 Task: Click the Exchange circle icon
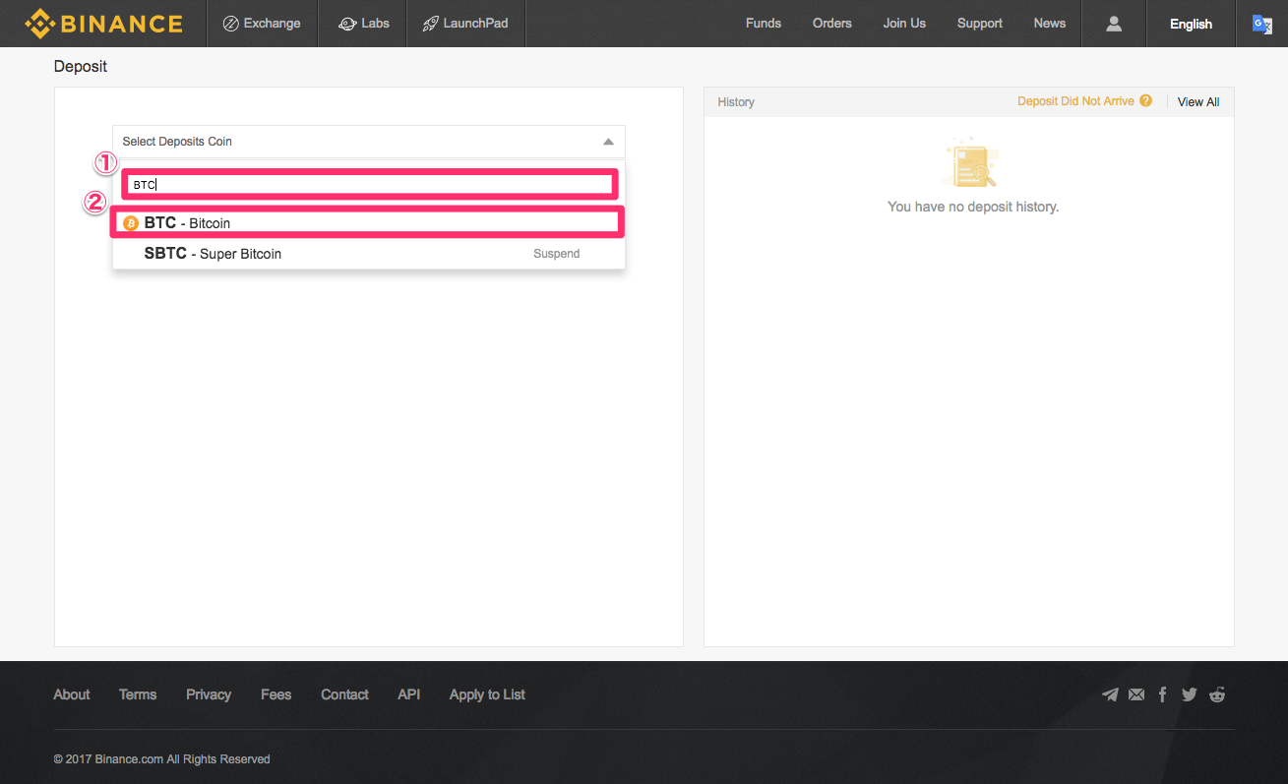click(231, 24)
